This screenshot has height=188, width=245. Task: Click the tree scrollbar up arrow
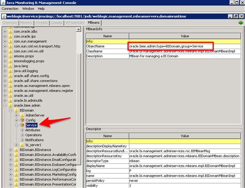pos(79,29)
